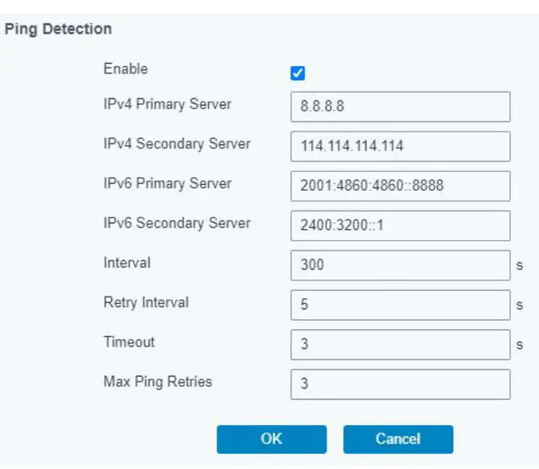Uncheck the Enable checkbox
This screenshot has height=469, width=539.
point(298,73)
